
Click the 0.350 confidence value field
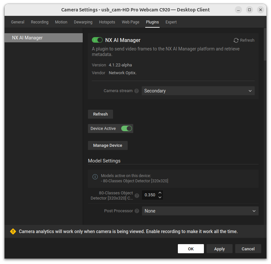pyautogui.click(x=150, y=195)
